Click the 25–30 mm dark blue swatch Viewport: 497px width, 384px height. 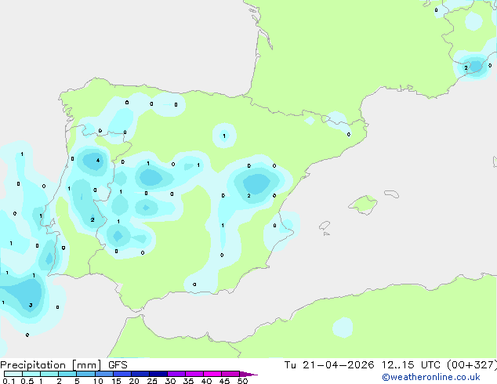click(x=158, y=374)
